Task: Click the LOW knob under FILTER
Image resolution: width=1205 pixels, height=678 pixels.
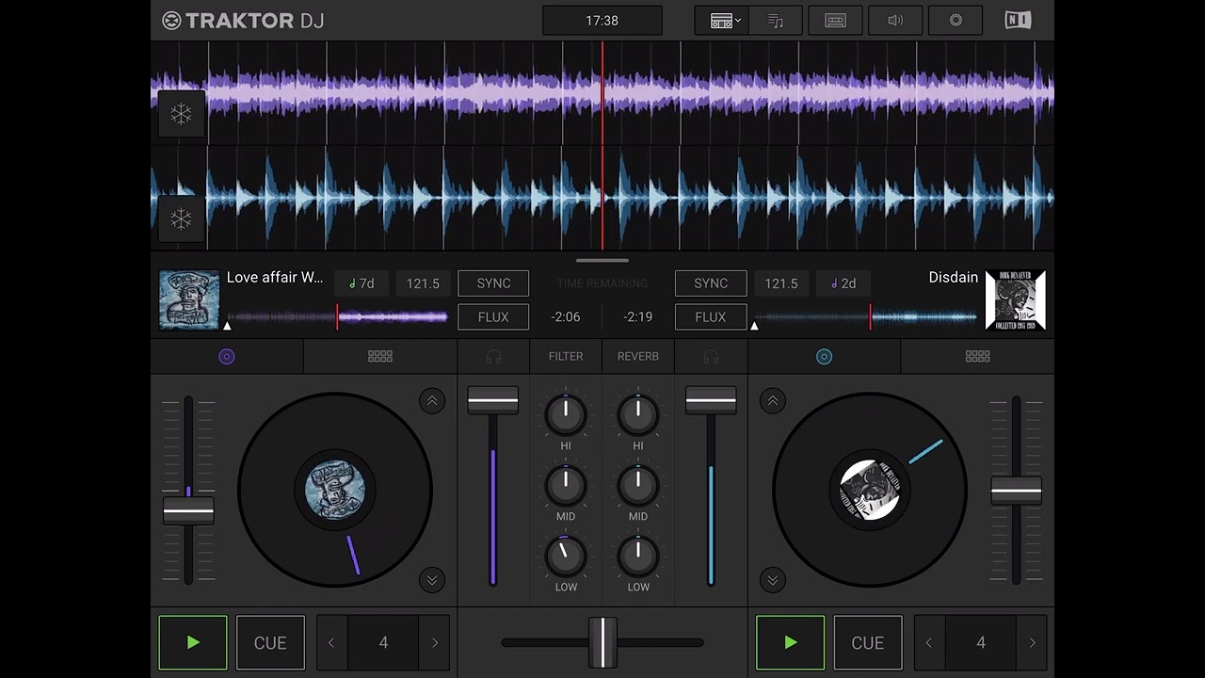Action: coord(566,557)
